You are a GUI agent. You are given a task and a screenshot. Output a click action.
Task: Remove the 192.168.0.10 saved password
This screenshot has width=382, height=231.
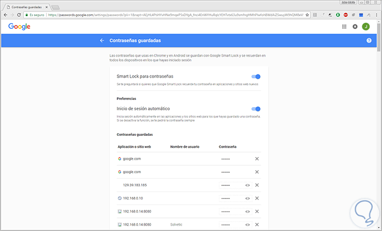257,198
